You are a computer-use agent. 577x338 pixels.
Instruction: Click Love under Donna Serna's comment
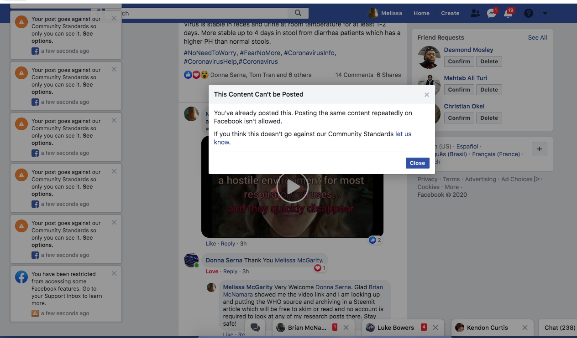point(212,271)
